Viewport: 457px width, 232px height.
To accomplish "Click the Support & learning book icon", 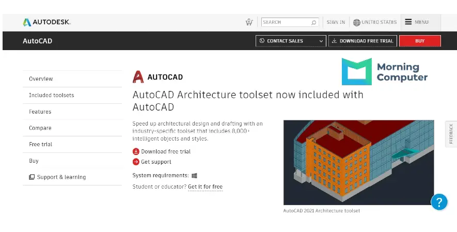I will tap(32, 177).
